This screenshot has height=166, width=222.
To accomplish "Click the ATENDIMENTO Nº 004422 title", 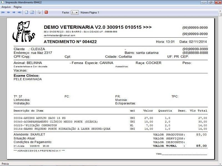I will pyautogui.click(x=70, y=42).
